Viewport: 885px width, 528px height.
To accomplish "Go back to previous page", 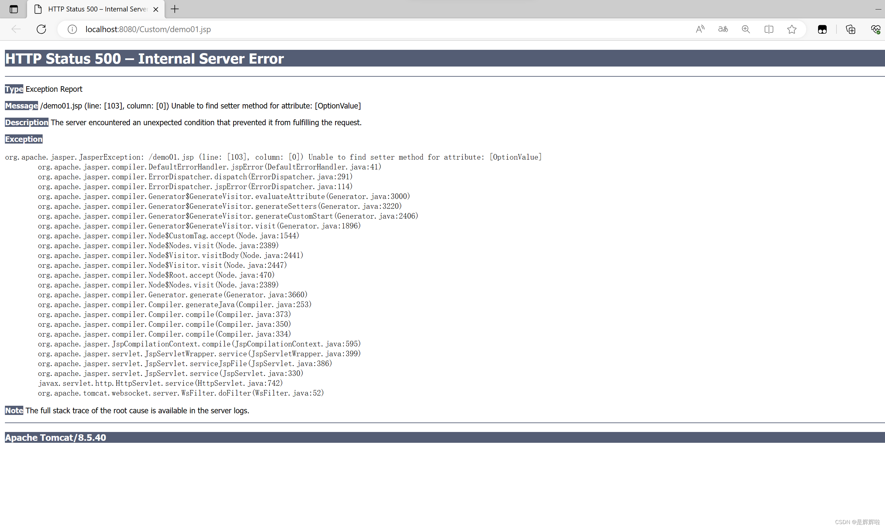I will pos(16,29).
